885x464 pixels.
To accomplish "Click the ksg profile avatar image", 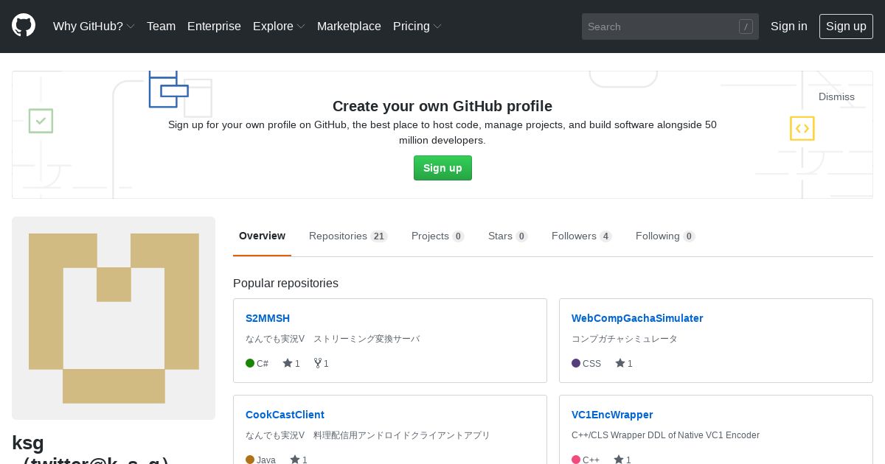I will point(114,318).
